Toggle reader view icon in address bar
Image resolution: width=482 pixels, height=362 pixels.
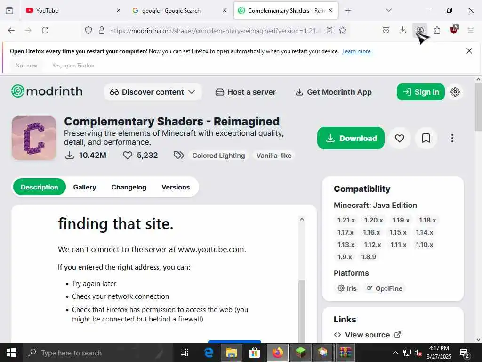tap(329, 30)
